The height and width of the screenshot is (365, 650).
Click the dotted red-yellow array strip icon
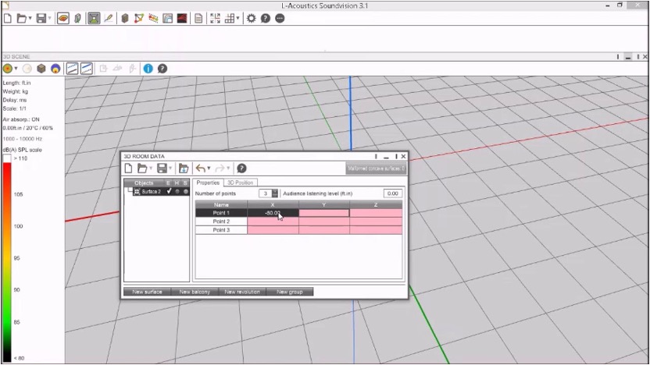pyautogui.click(x=153, y=18)
